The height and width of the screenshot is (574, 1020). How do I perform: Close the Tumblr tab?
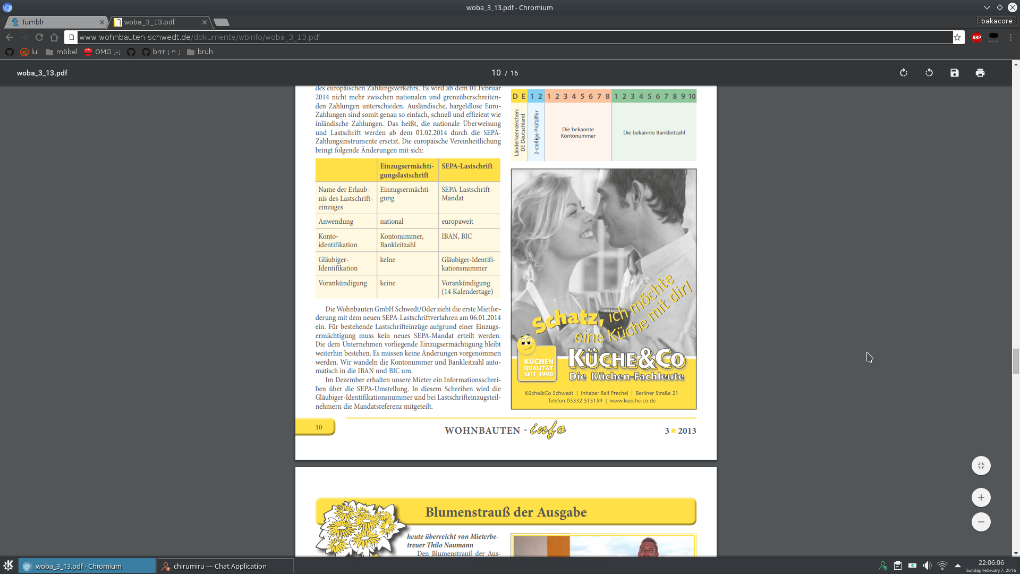102,22
